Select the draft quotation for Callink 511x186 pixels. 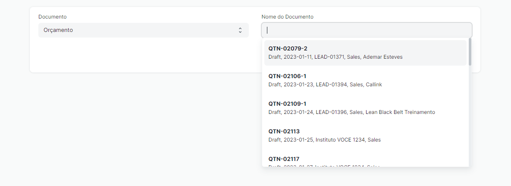pos(365,80)
